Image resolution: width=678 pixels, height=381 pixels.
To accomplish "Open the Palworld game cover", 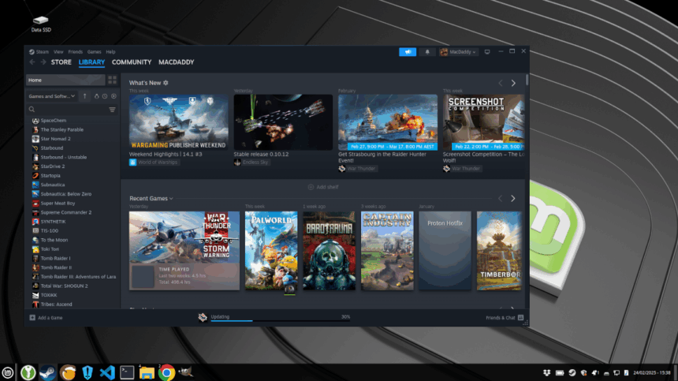I will tap(271, 251).
